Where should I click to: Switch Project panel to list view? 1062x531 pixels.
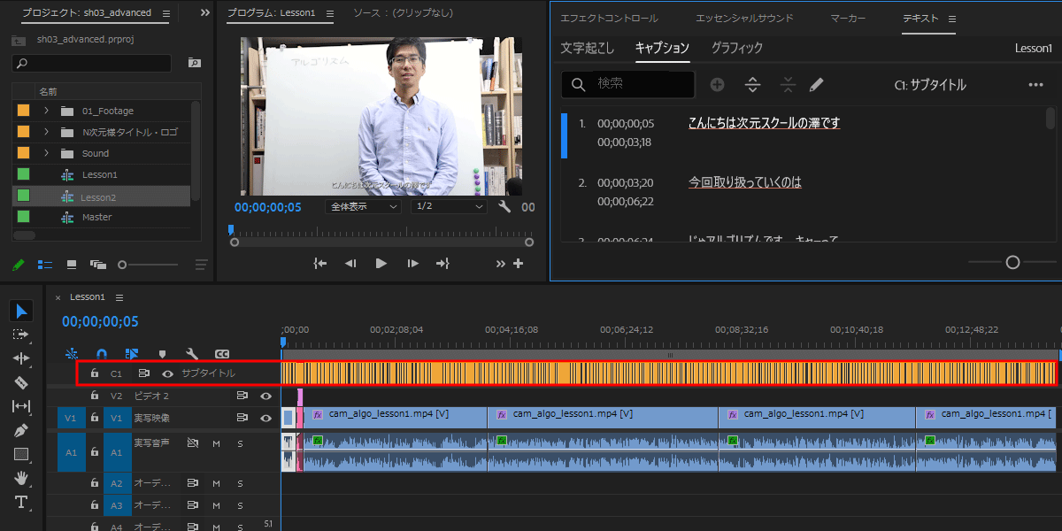(x=44, y=265)
